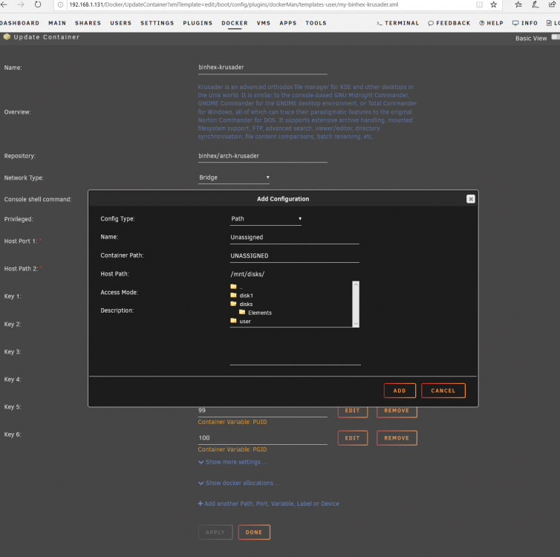Open reading view book icon

(x=479, y=4)
